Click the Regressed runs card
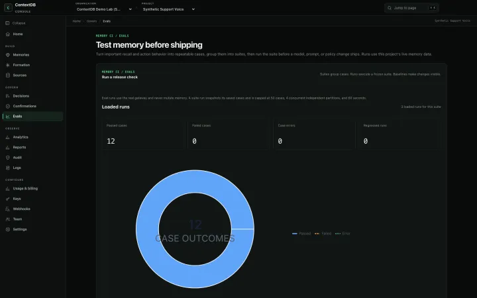 [399, 134]
